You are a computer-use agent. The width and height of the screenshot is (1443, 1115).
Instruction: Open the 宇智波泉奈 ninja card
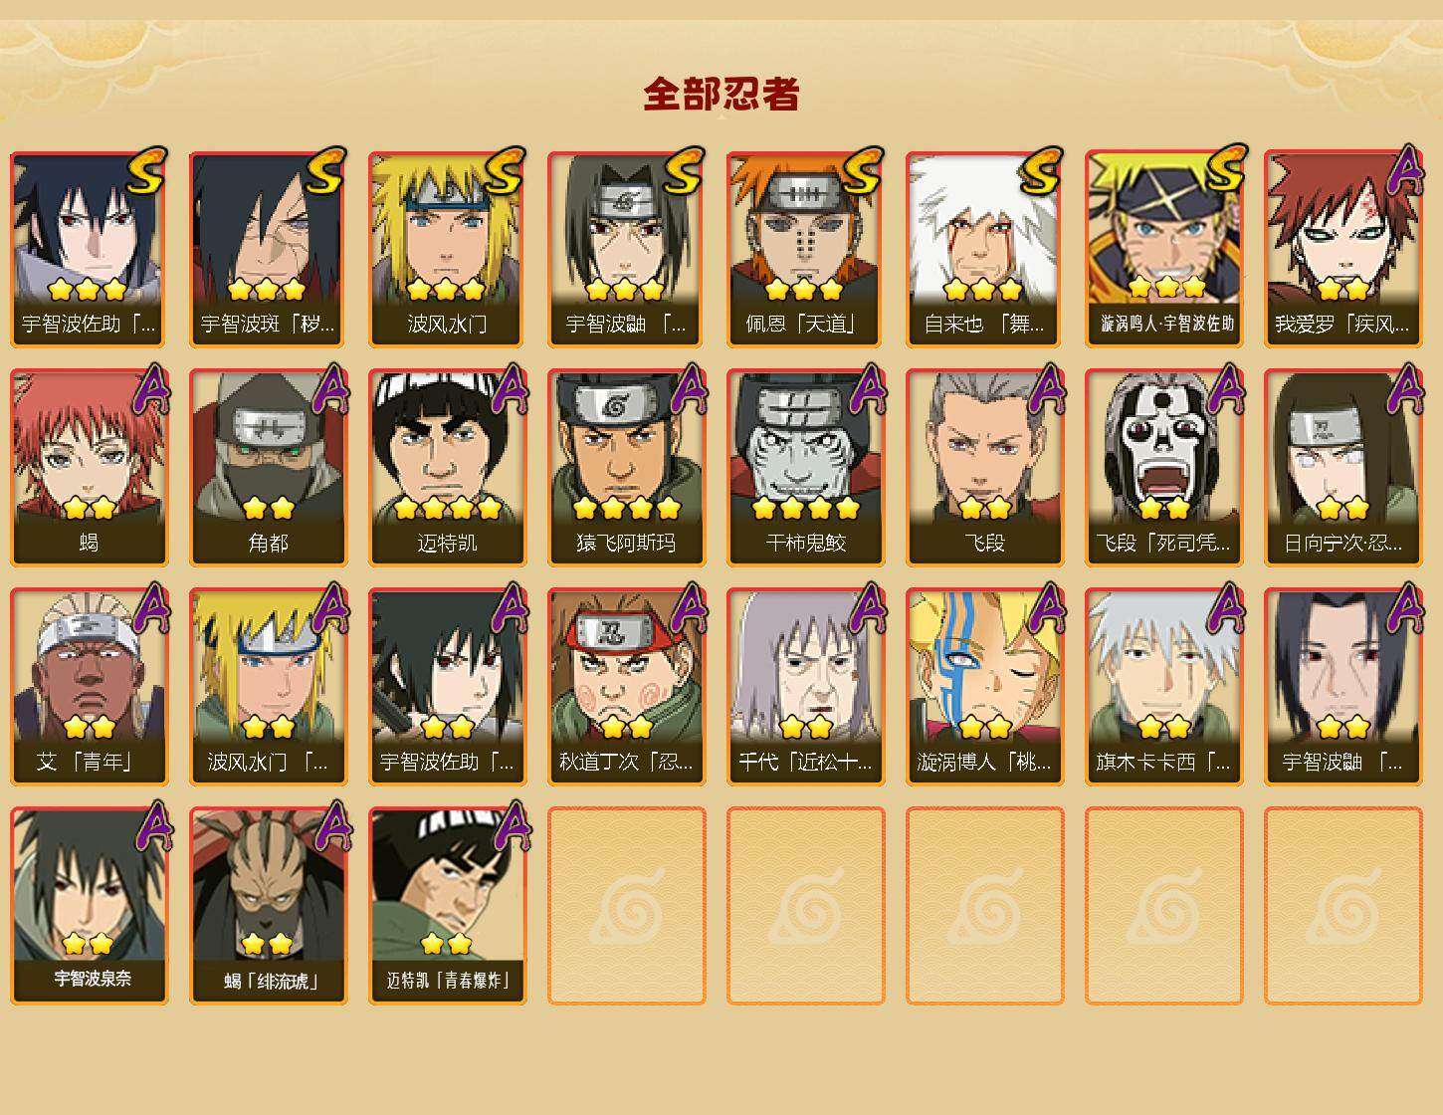tap(89, 906)
